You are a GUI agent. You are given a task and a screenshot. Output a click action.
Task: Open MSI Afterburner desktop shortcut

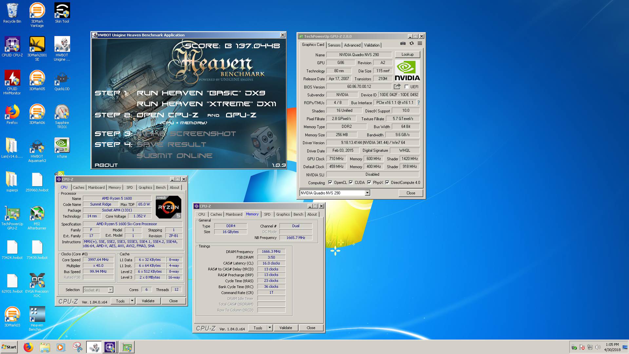(x=37, y=217)
